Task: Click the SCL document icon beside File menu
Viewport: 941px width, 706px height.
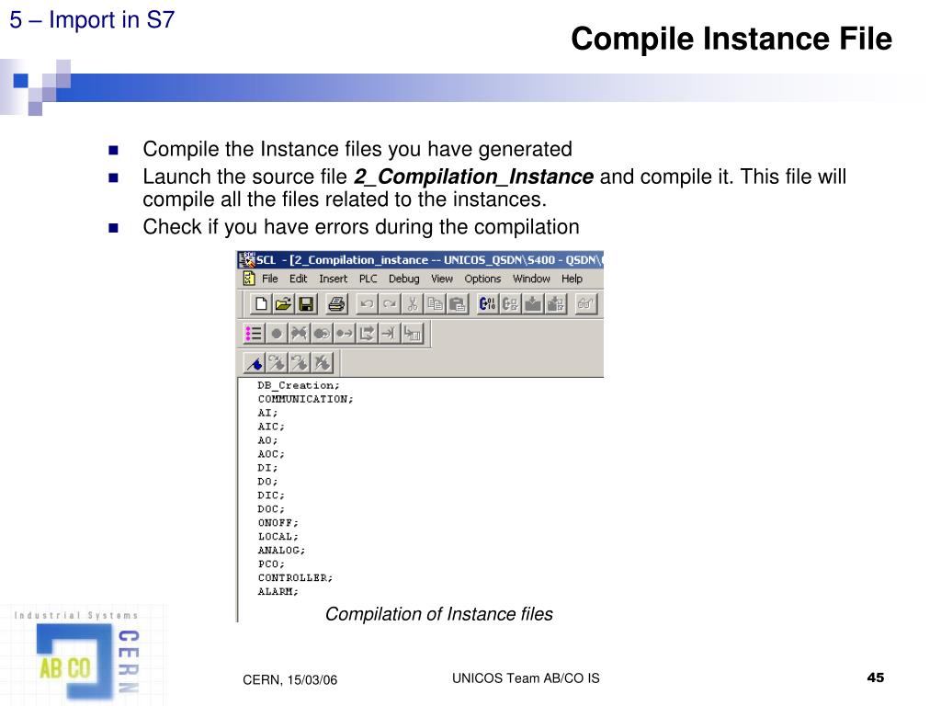Action: coord(248,279)
